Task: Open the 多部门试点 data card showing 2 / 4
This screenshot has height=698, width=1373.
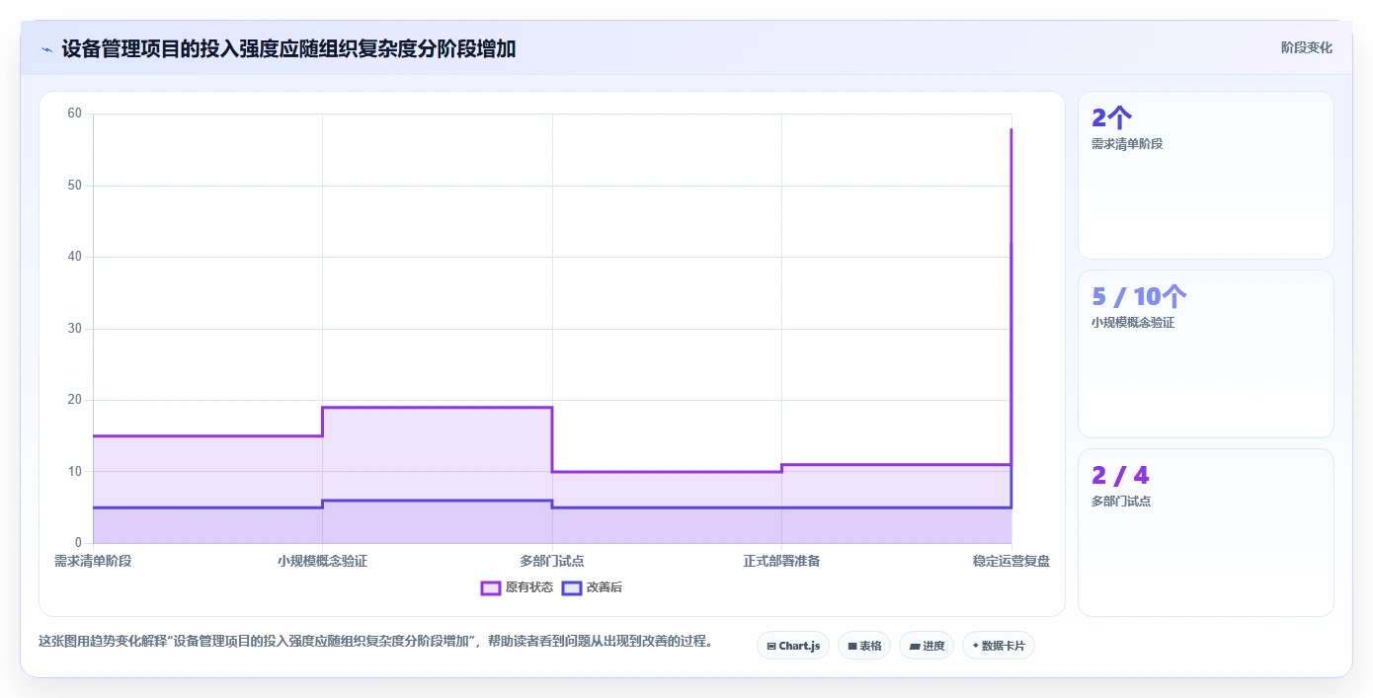Action: click(1205, 533)
